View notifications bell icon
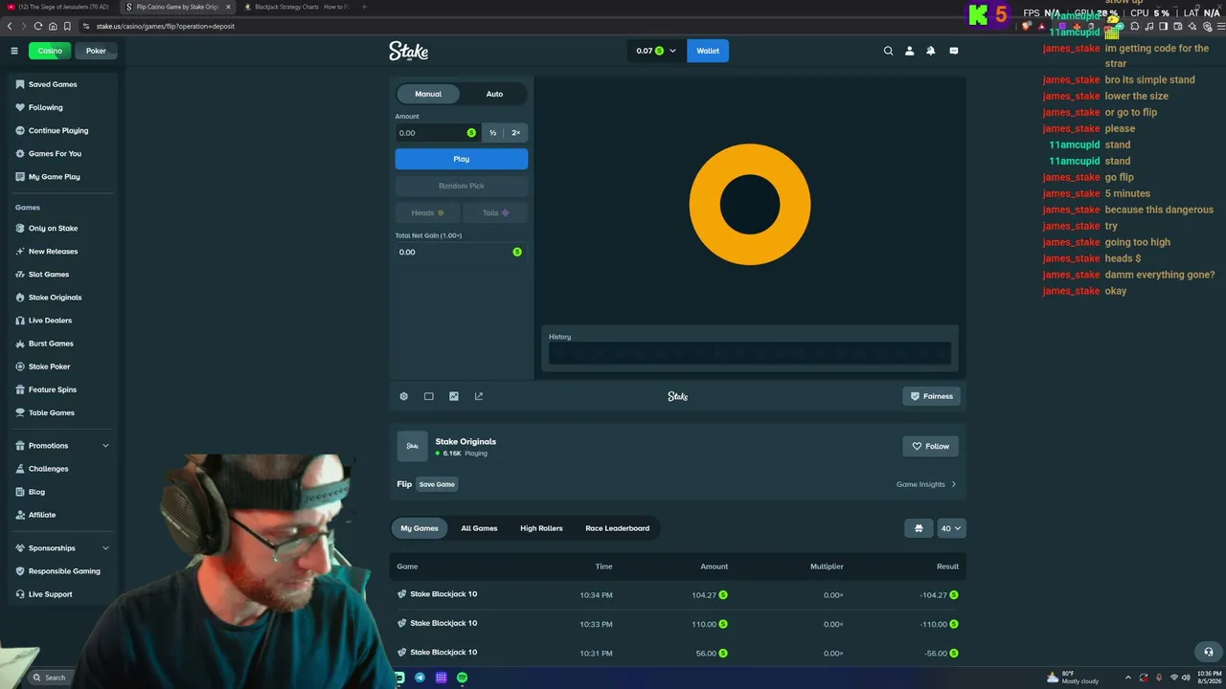The height and width of the screenshot is (689, 1226). click(x=931, y=51)
